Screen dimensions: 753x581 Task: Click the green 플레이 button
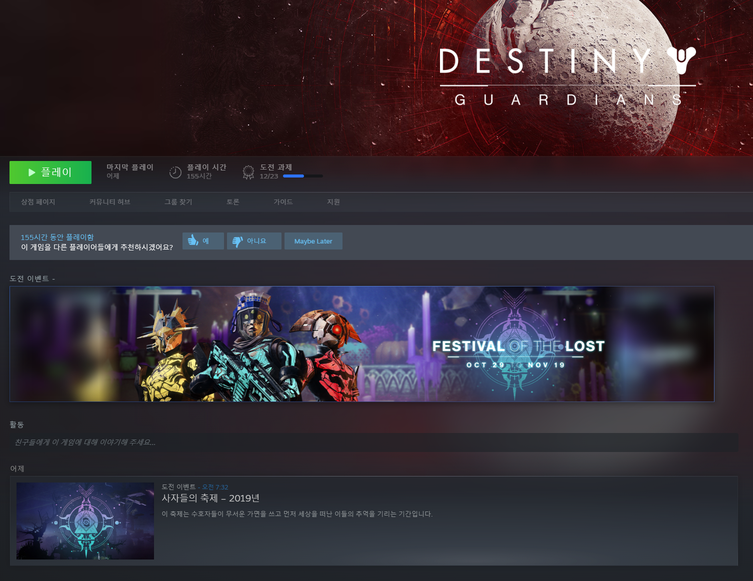tap(50, 172)
